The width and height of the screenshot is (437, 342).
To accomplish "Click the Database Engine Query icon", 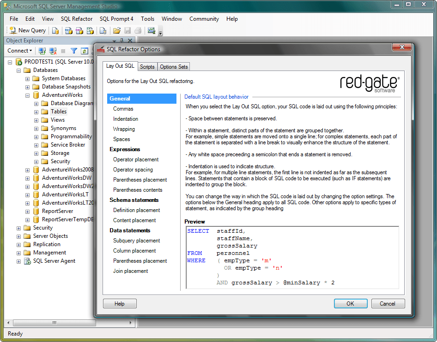I will tap(55, 31).
